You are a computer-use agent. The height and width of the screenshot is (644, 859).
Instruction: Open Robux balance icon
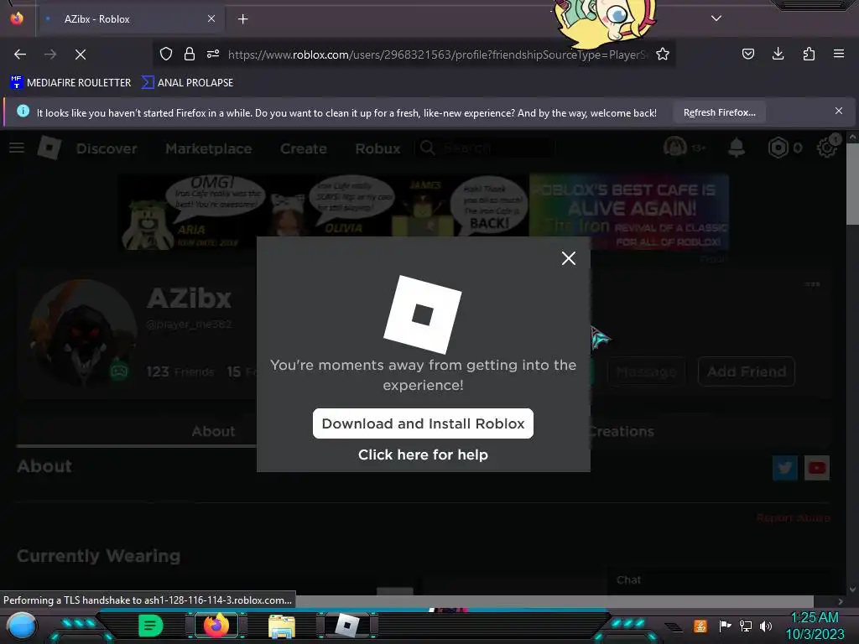tap(778, 148)
